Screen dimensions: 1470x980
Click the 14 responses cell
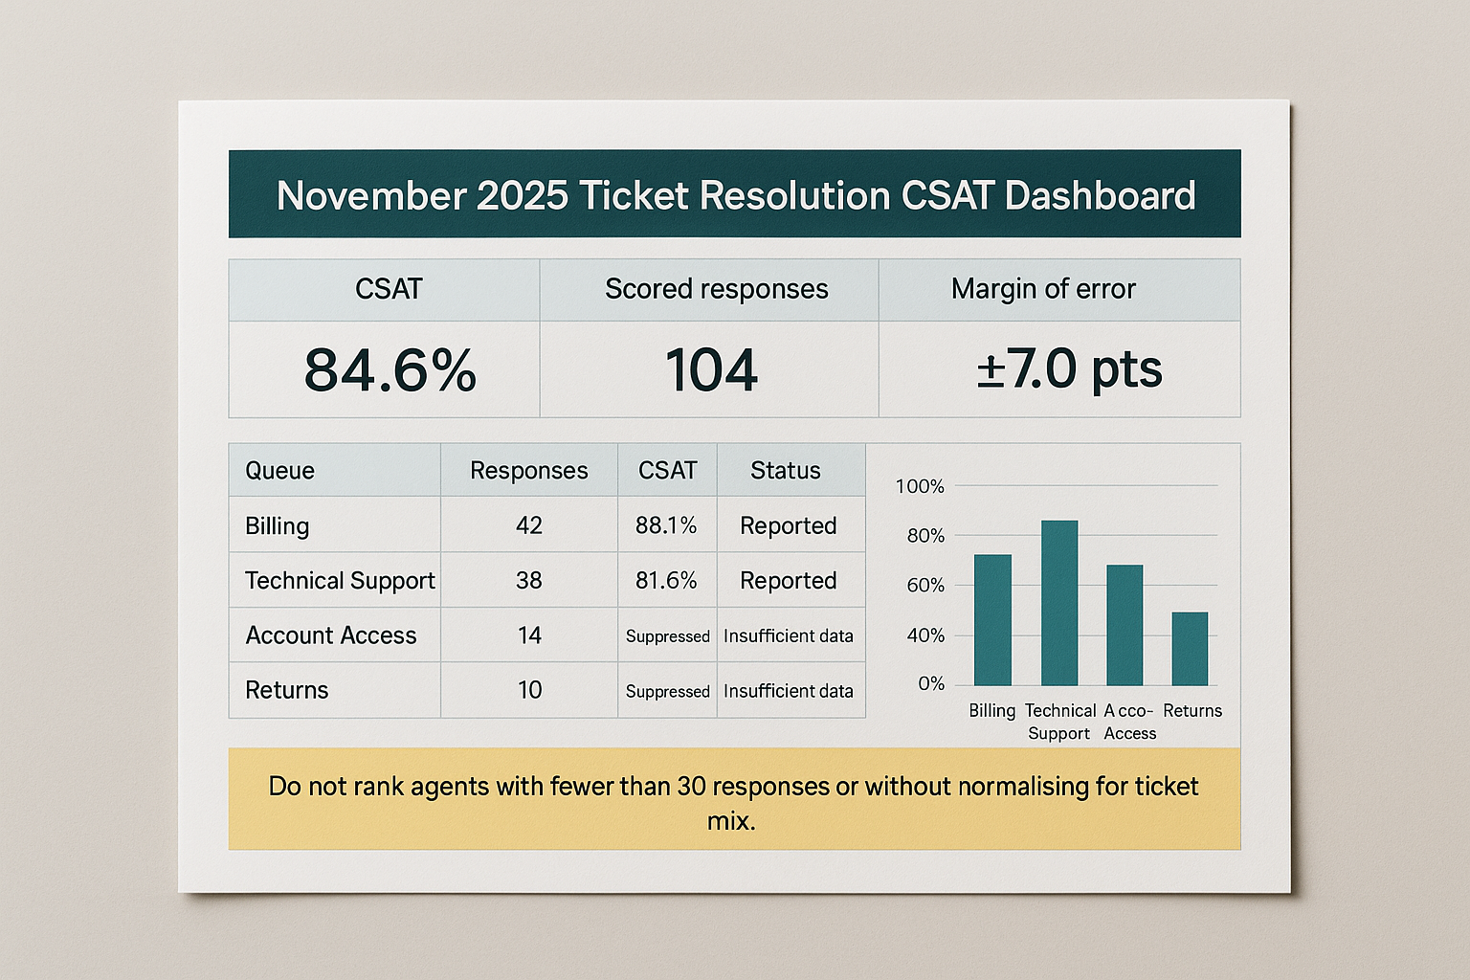pos(529,635)
